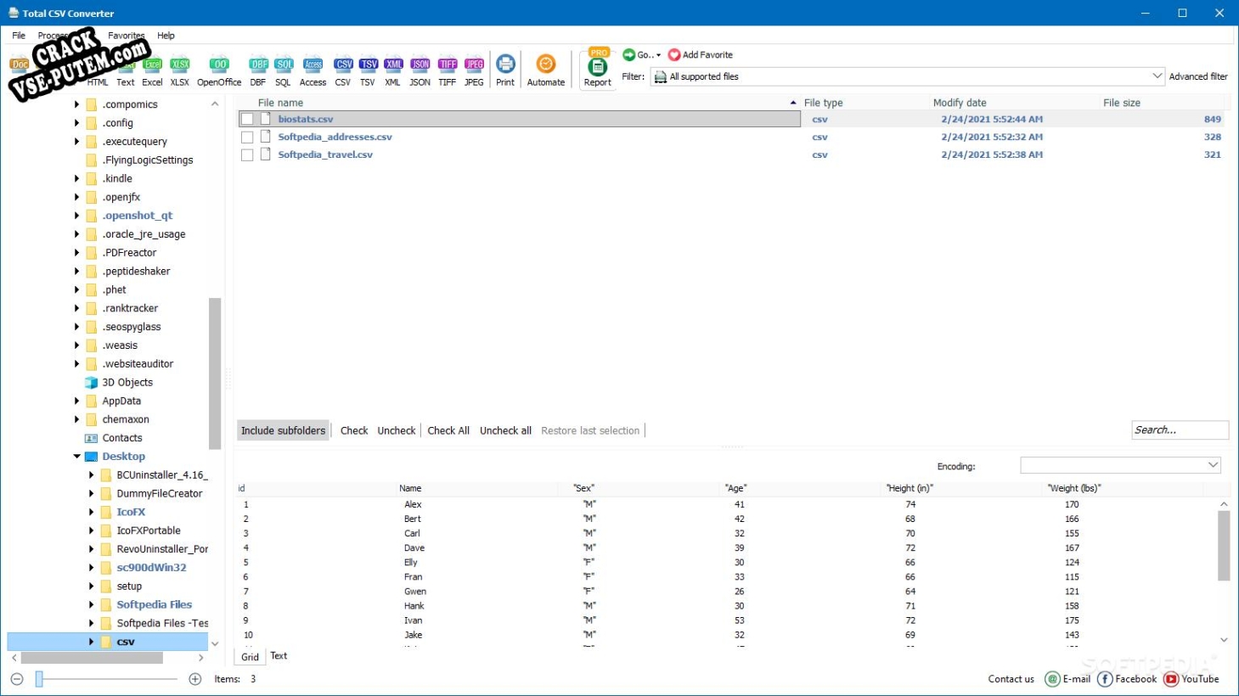Sort by File size column header
Viewport: 1239px width, 696px height.
(1122, 103)
